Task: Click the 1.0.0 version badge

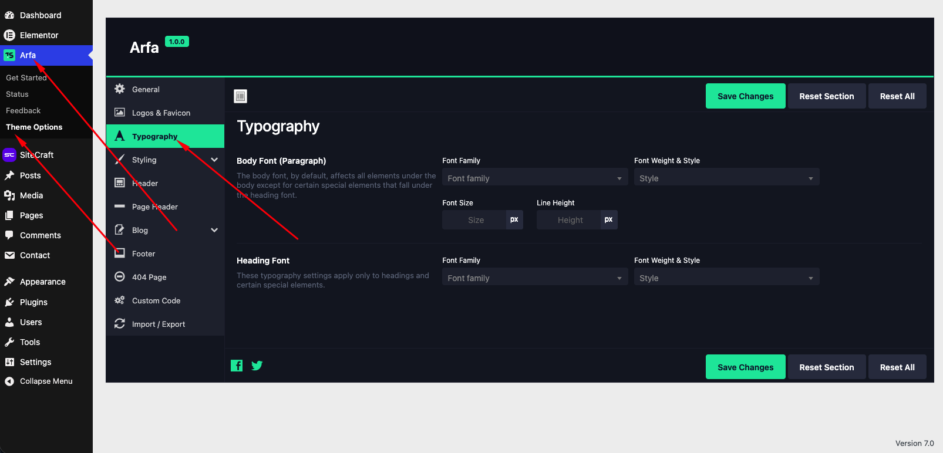Action: (x=177, y=42)
